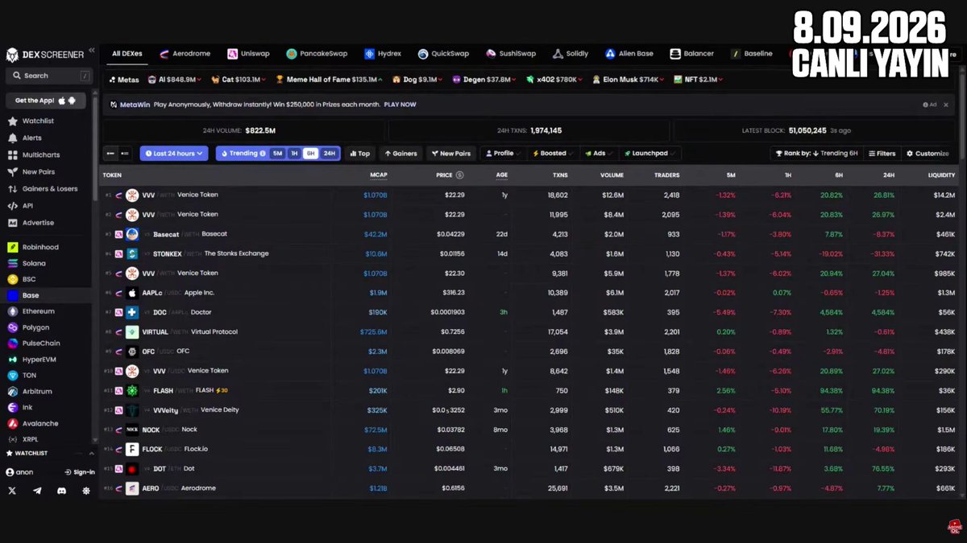
Task: Click the Solana chain icon
Action: coord(12,263)
